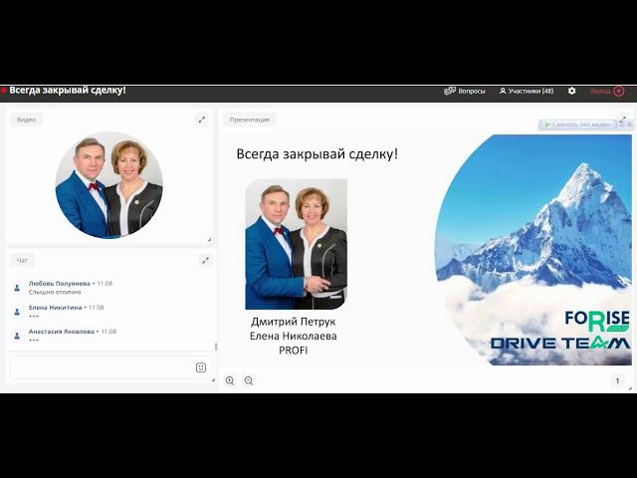Click Анастасия Яковлева's name in the chat
Screen dimensions: 637x478
click(x=62, y=332)
